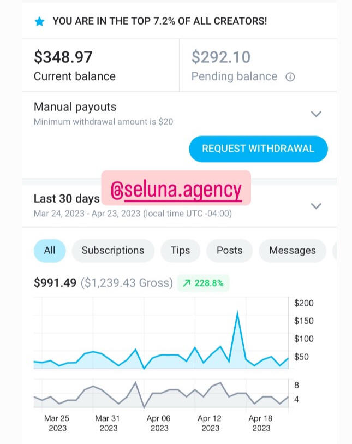Tap the top 7.2% of creators banner text

tap(160, 22)
